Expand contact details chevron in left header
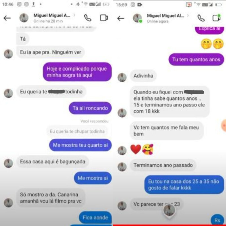 74,15
